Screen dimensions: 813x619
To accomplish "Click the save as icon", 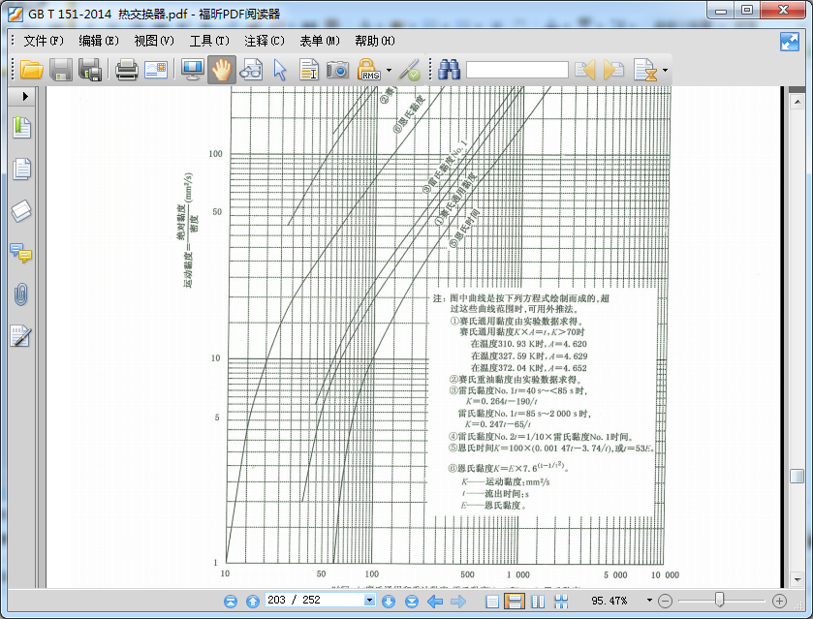I will [x=90, y=70].
